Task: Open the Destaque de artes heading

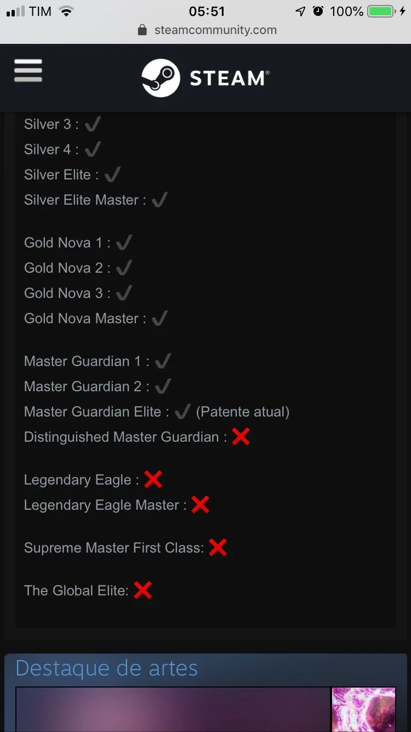Action: click(107, 668)
